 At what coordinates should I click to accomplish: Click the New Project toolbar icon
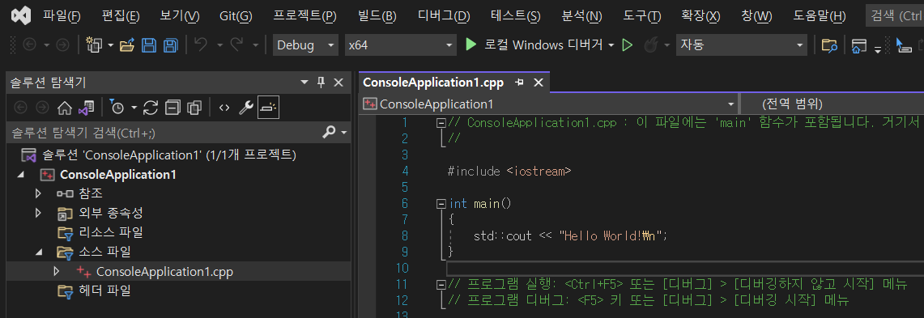coord(94,45)
